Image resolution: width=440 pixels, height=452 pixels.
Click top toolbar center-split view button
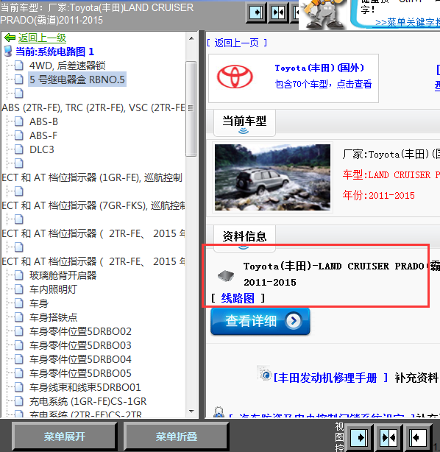(x=278, y=12)
